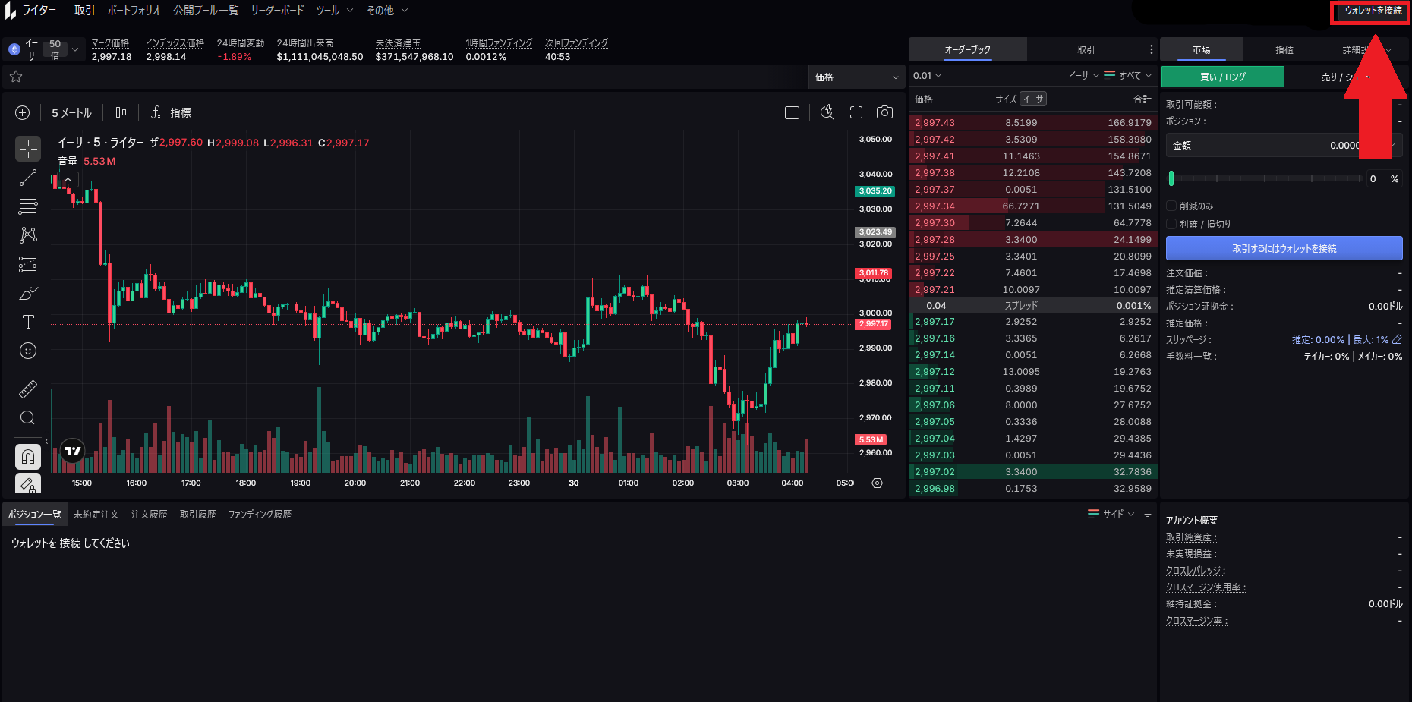Open the 指値 order type tab
This screenshot has height=702, width=1412.
click(x=1284, y=49)
